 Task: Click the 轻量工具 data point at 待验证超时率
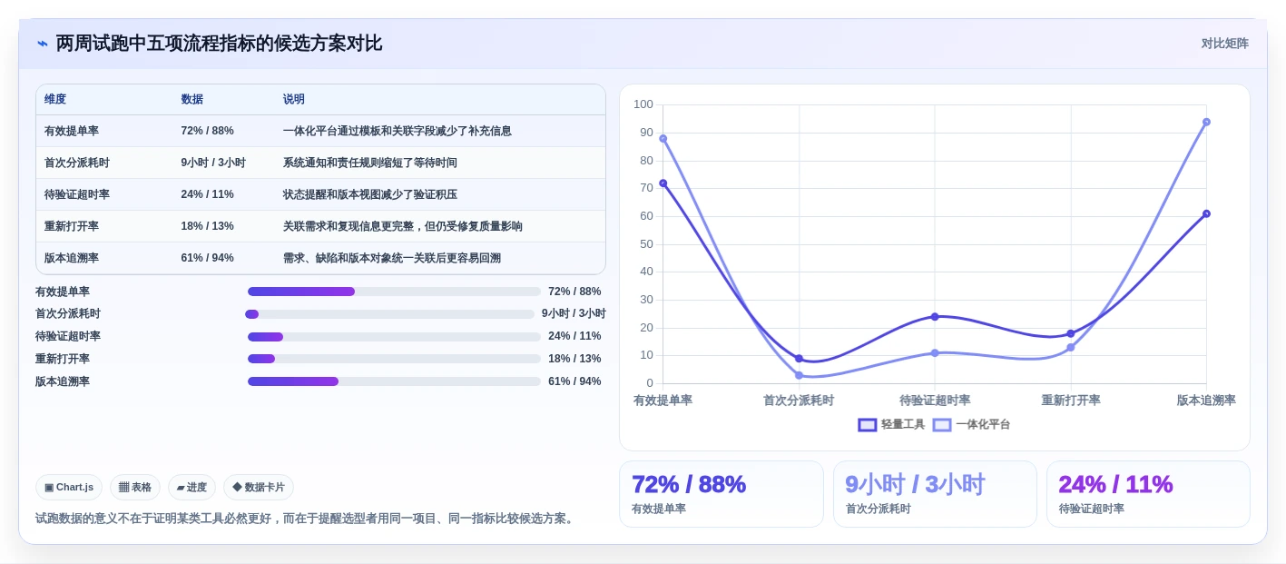pyautogui.click(x=935, y=316)
